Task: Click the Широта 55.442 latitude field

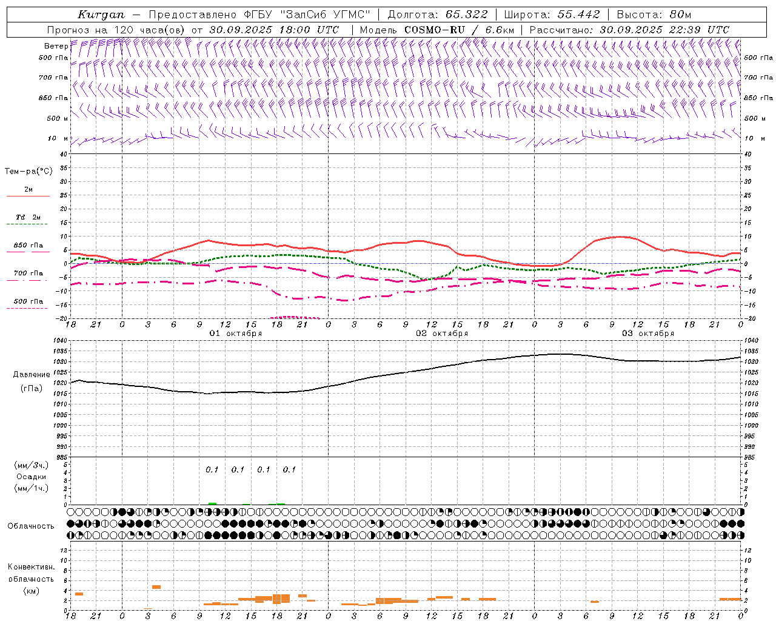Action: (552, 15)
